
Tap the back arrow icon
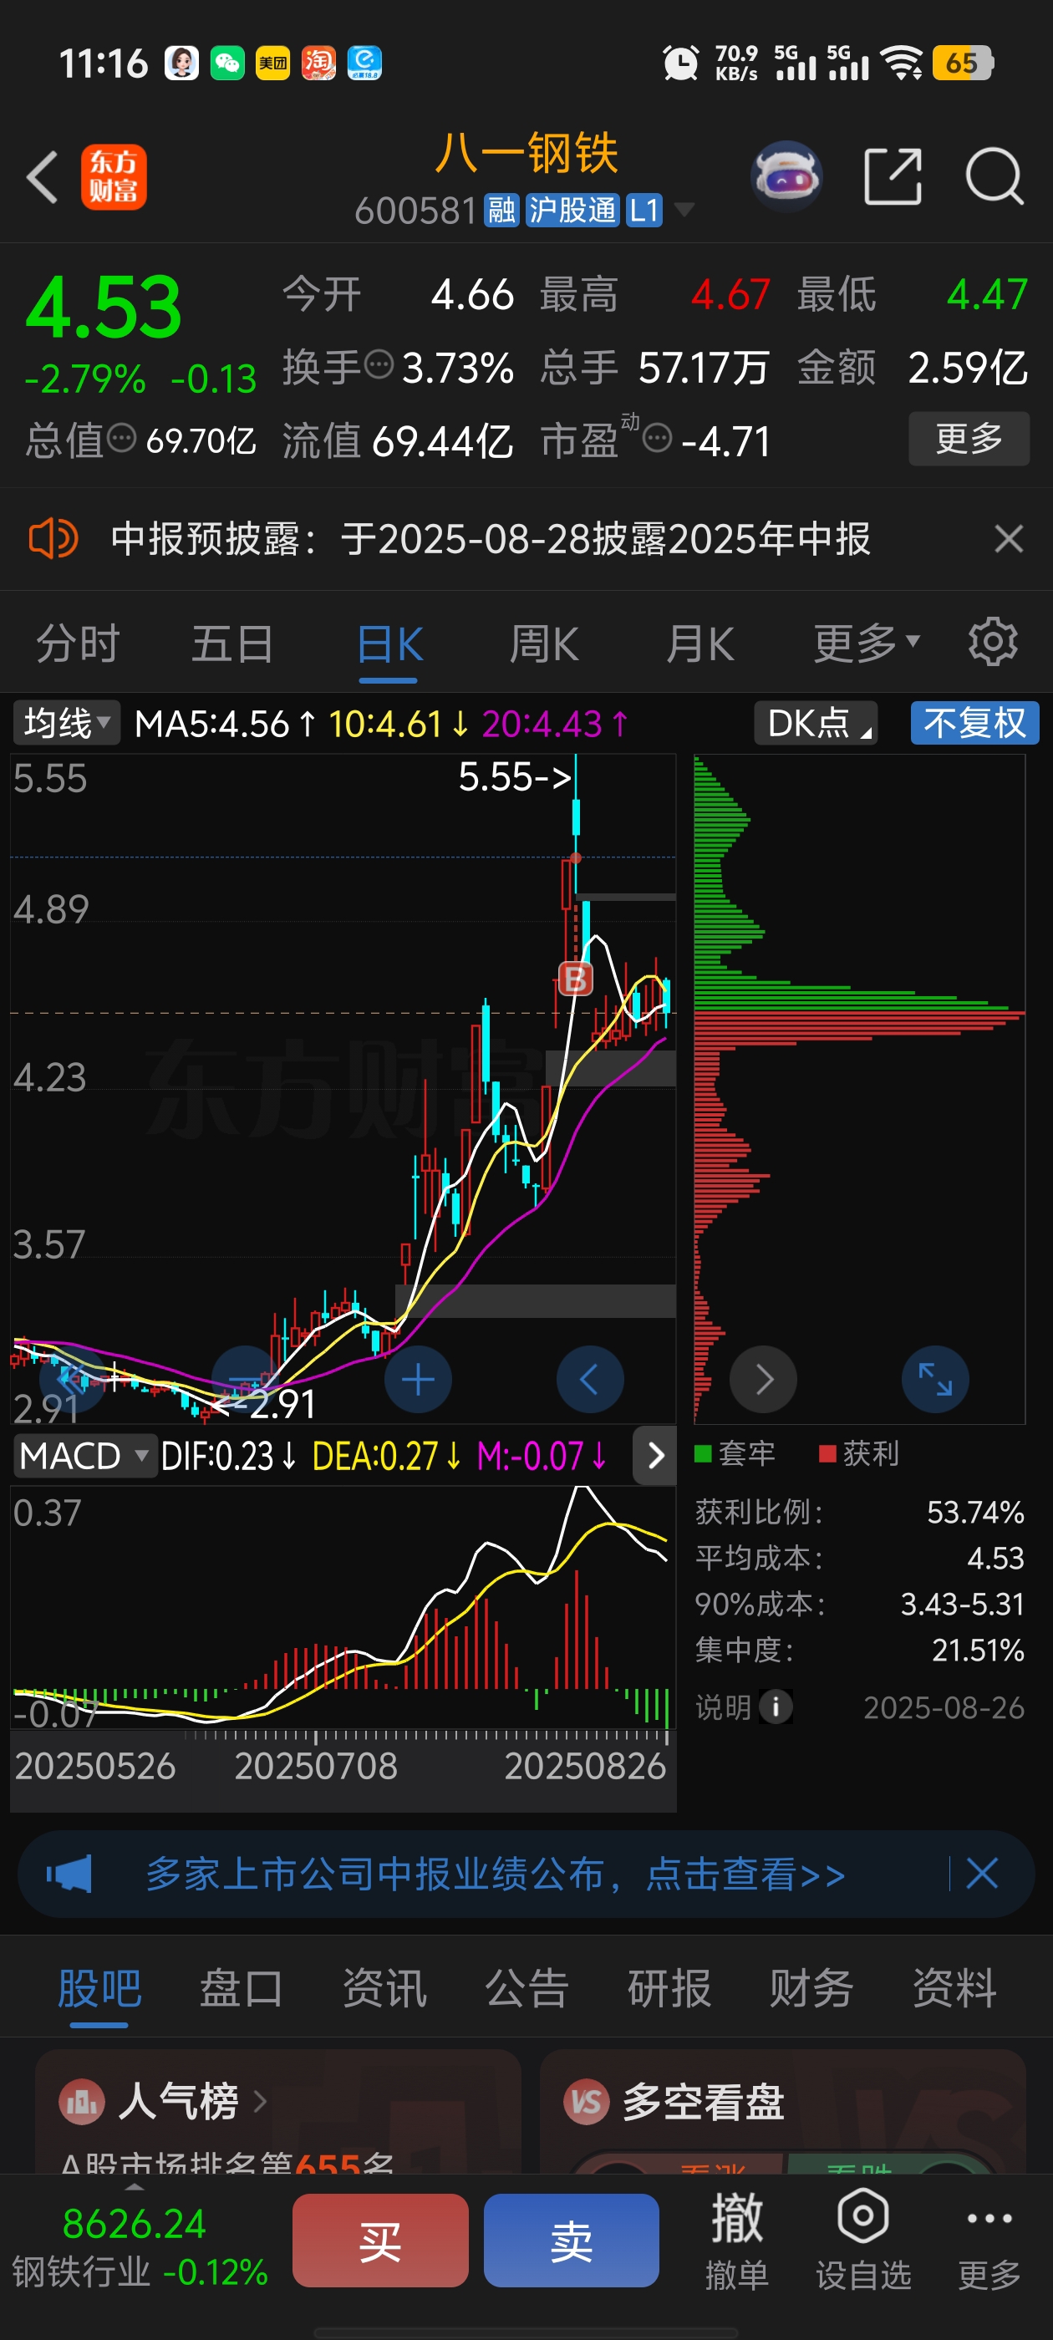pos(42,177)
